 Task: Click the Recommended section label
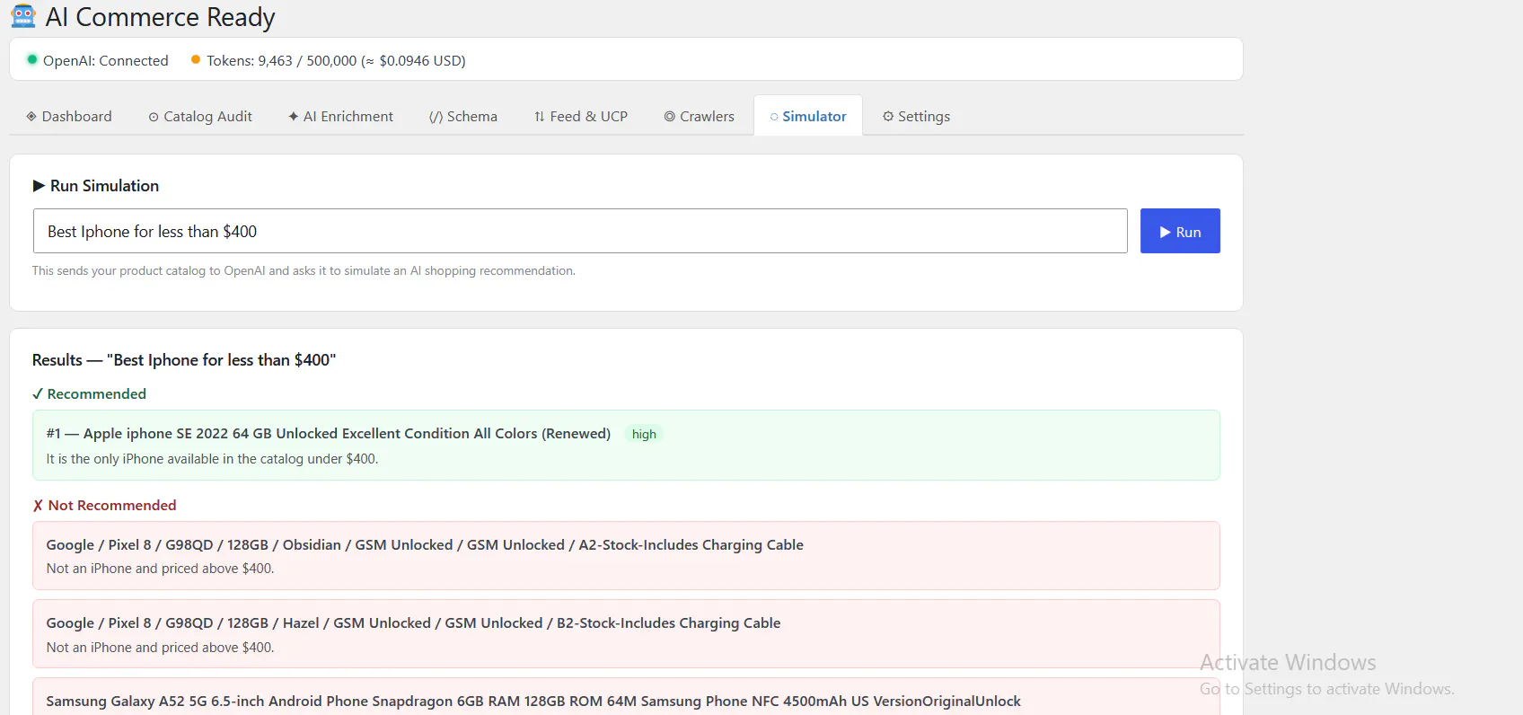(x=97, y=394)
